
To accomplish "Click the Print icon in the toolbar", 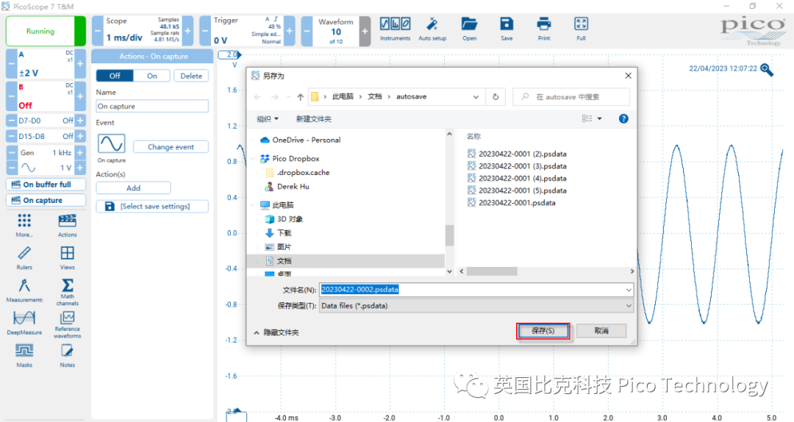I will point(544,24).
